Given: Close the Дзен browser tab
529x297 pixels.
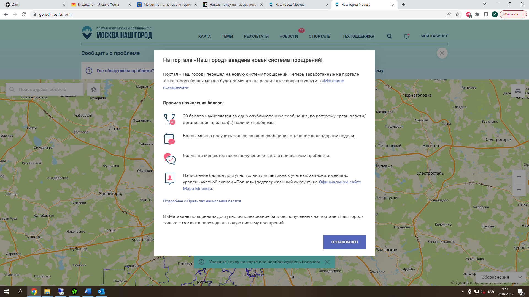Looking at the screenshot, I should tap(64, 5).
